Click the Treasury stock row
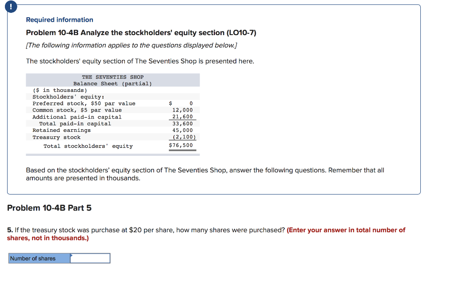The width and height of the screenshot is (455, 282). pos(57,137)
